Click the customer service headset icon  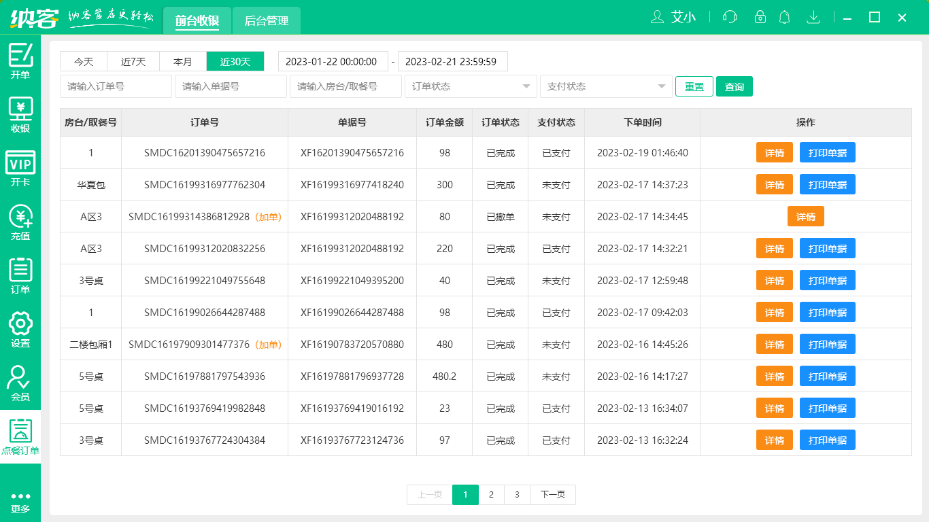(x=730, y=17)
